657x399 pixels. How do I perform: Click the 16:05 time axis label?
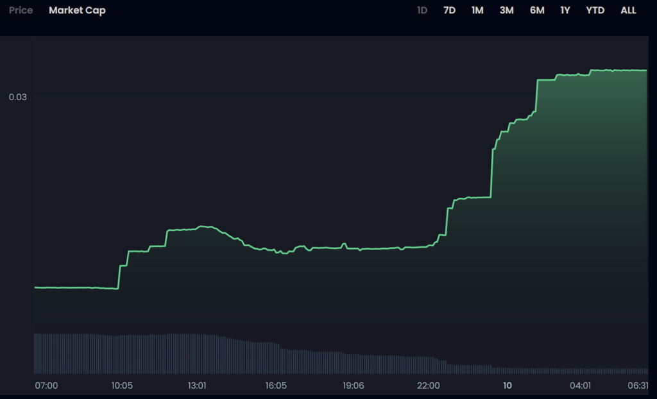(275, 386)
